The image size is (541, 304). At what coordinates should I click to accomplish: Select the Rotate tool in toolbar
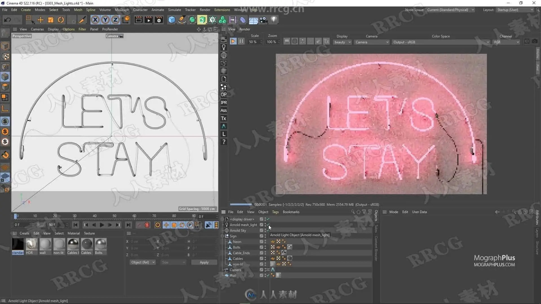pos(61,20)
